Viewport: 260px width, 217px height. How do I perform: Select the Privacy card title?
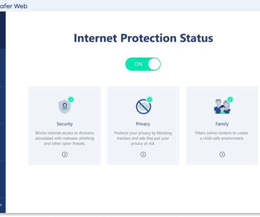(143, 124)
